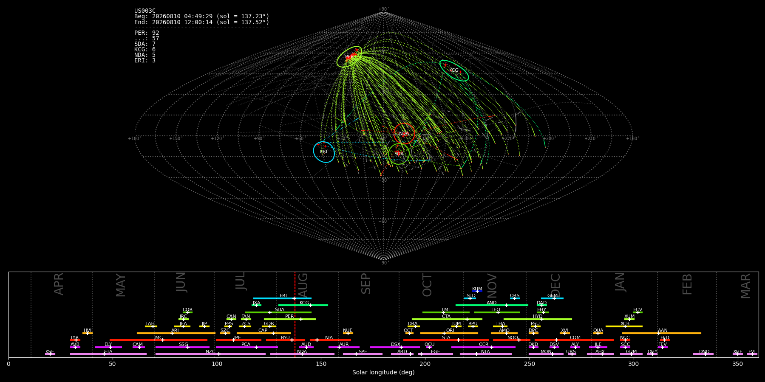Select the LEO shower bar
Image resolution: width=765 pixels, height=382 pixels.
pos(497,312)
